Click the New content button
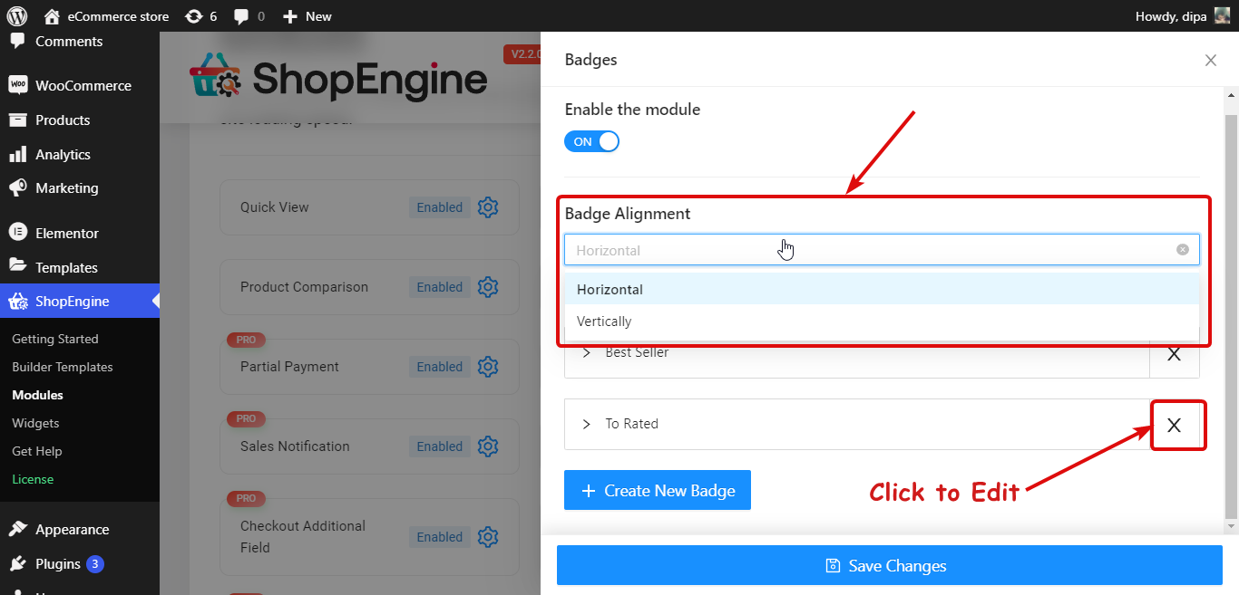The height and width of the screenshot is (595, 1239). click(307, 16)
